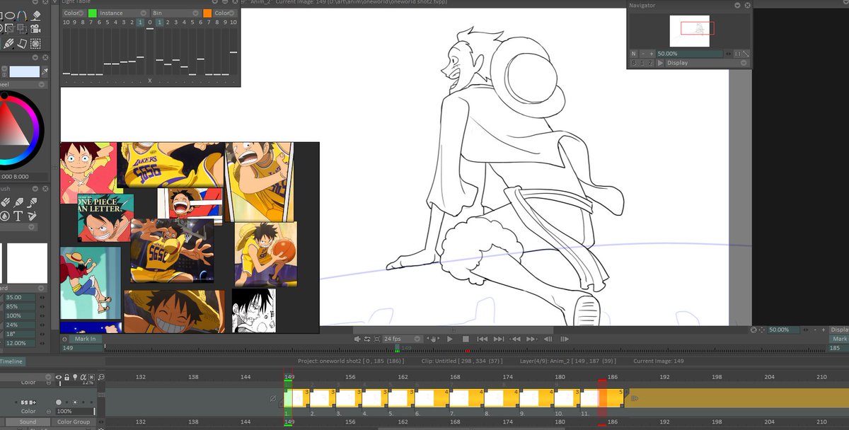
Task: Click the Mark In button
Action: point(85,339)
